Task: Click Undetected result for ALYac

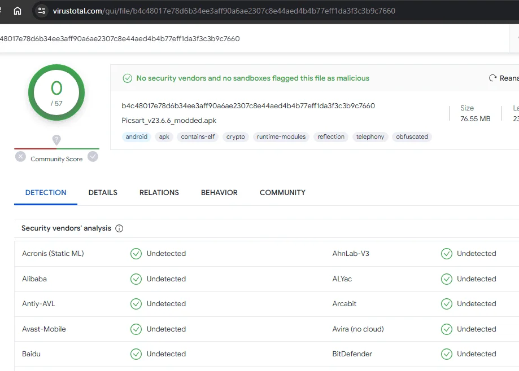Action: (476, 279)
